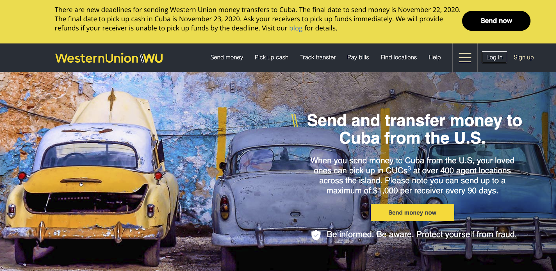Click the Sign up link
The image size is (556, 271).
click(524, 57)
